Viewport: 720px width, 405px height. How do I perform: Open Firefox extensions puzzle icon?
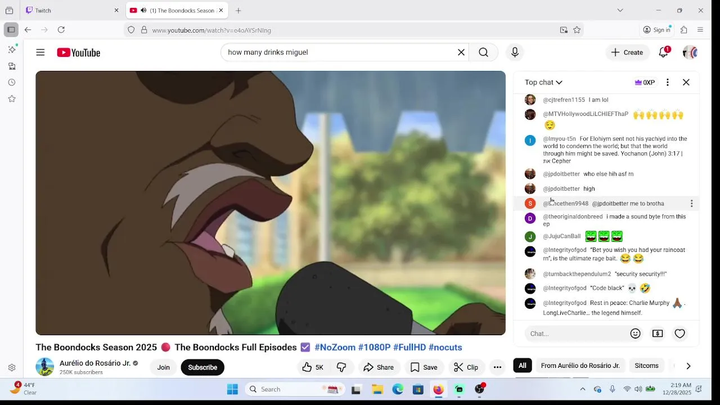684,30
